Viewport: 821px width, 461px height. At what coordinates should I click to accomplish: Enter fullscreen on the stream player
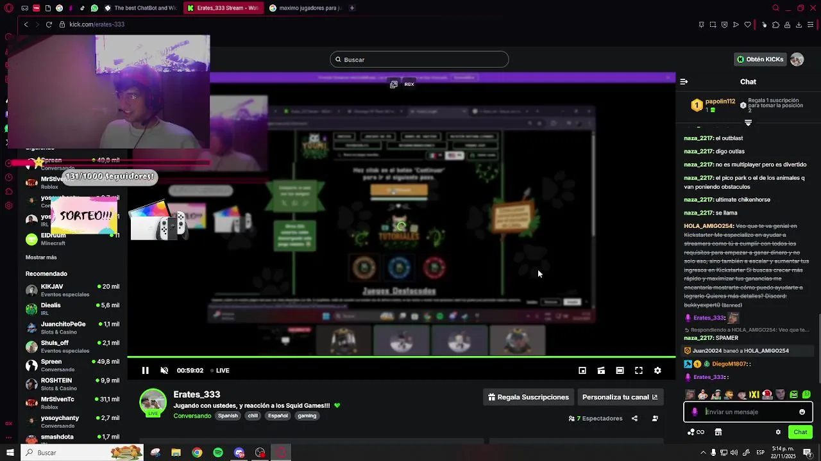(x=639, y=370)
